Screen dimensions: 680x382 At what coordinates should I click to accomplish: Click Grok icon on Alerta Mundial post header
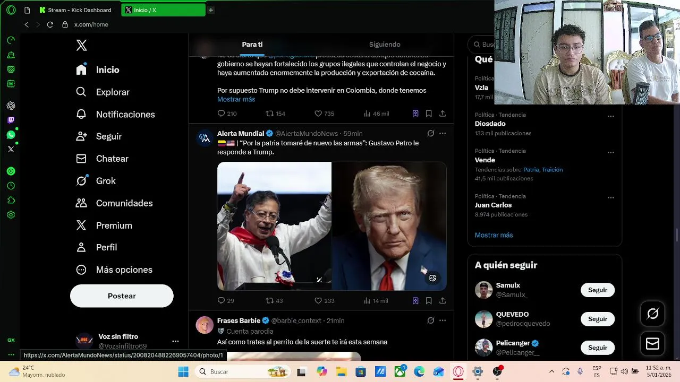(430, 133)
